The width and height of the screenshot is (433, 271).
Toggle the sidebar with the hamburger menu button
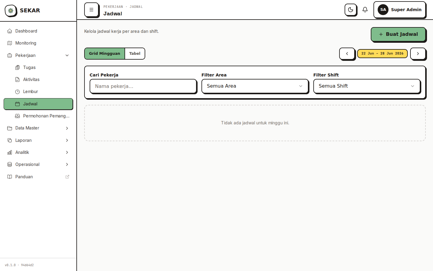click(91, 10)
